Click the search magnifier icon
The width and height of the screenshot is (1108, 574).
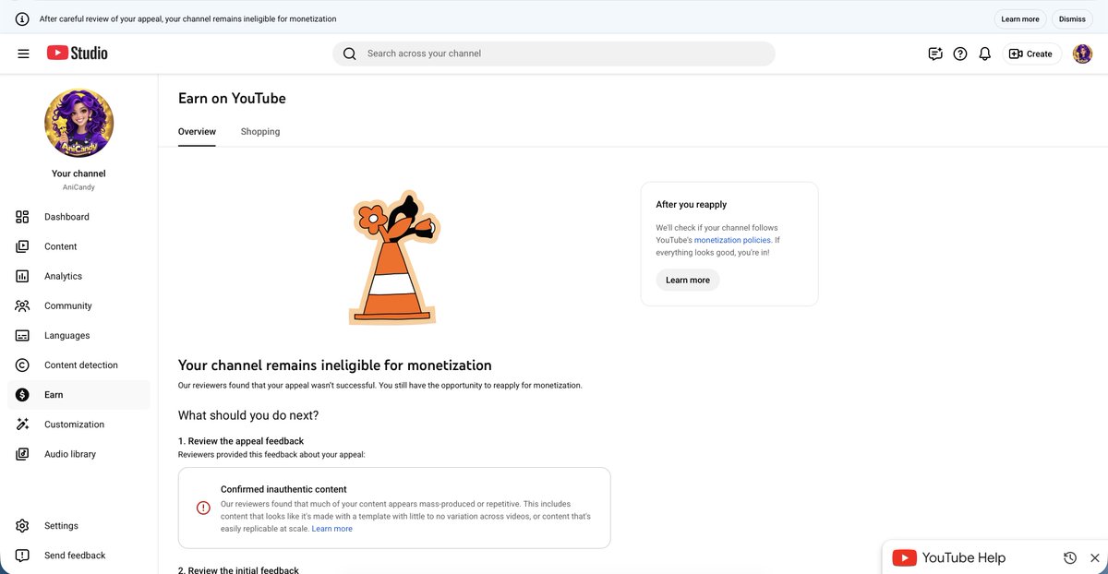(x=349, y=54)
